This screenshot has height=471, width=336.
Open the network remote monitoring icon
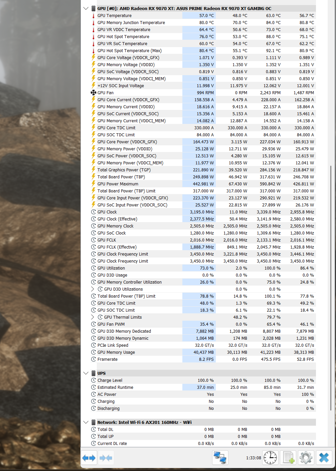coord(220,458)
